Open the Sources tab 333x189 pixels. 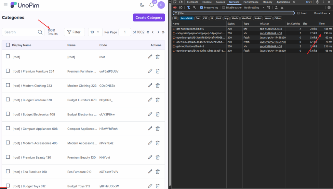[x=220, y=2]
